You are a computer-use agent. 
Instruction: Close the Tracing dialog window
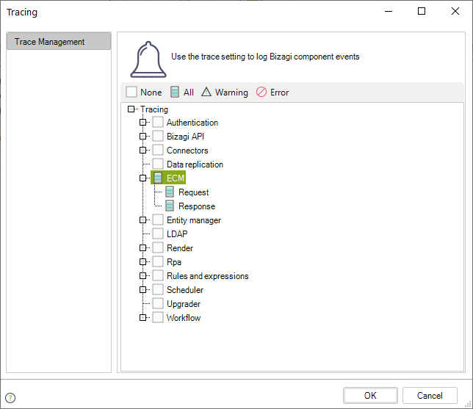(455, 11)
